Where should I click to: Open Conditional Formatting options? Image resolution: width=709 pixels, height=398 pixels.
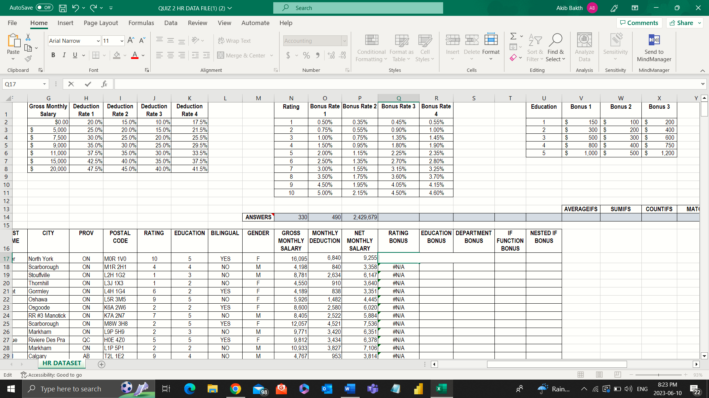(x=371, y=48)
